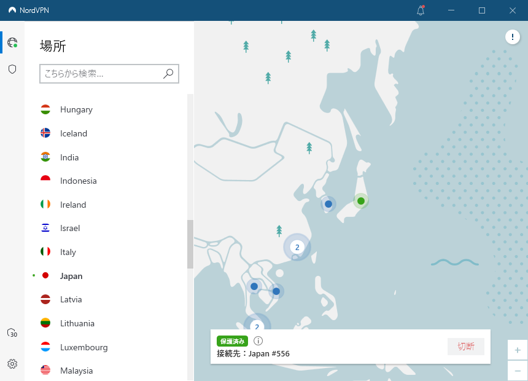Focus the こちらから検索 search field

point(109,74)
